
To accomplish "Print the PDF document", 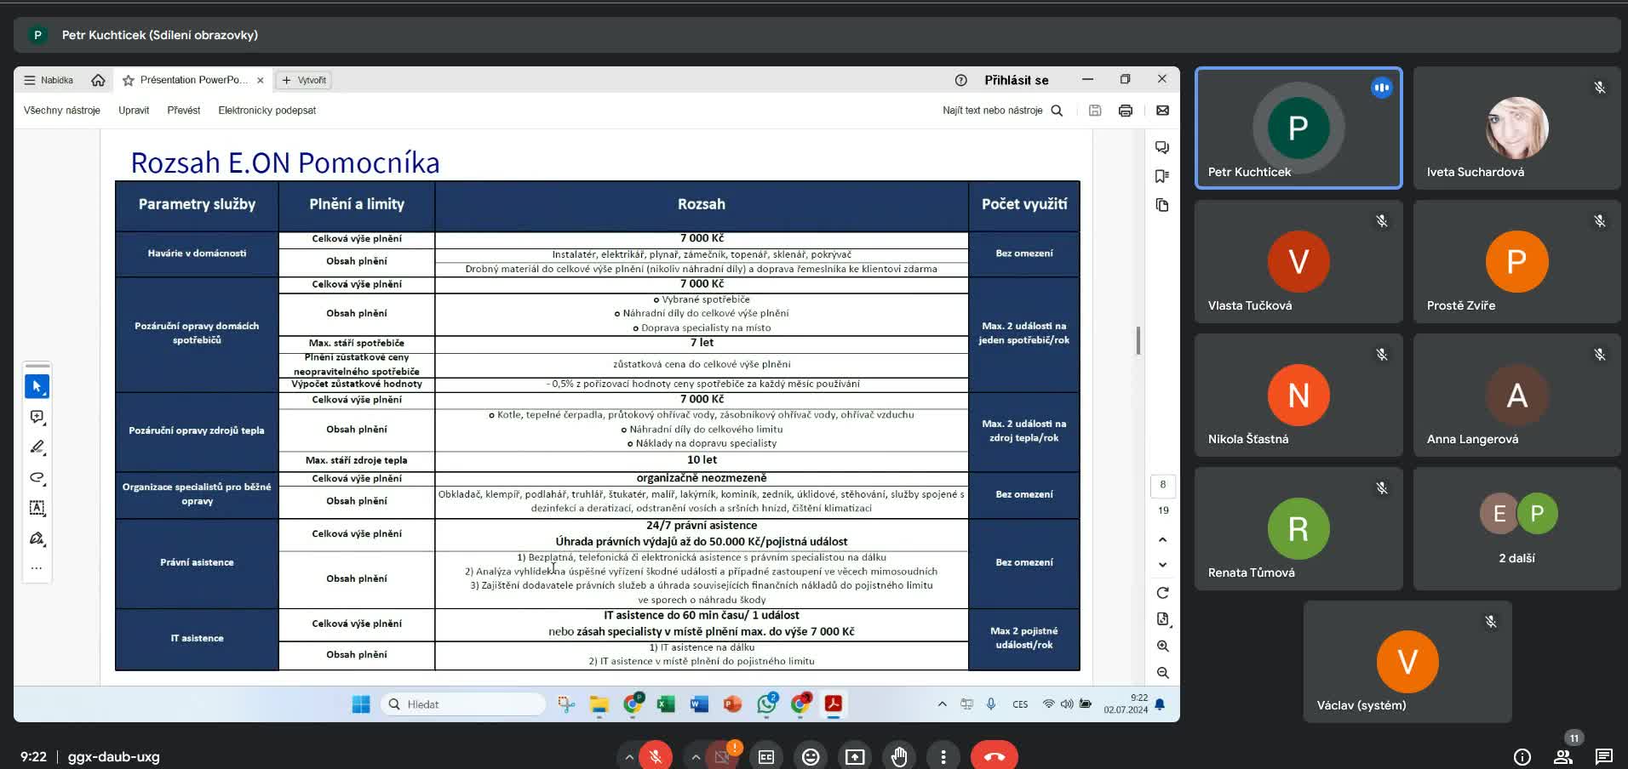I will [x=1126, y=111].
